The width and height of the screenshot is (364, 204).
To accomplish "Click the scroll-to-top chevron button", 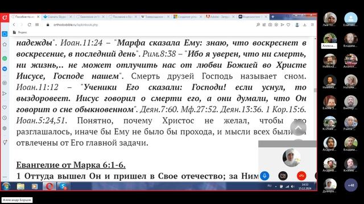I will coord(298,127).
